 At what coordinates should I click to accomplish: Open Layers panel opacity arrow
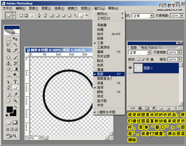180,52
